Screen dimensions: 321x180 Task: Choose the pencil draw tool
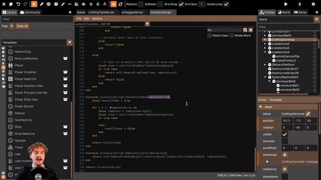click(x=63, y=4)
